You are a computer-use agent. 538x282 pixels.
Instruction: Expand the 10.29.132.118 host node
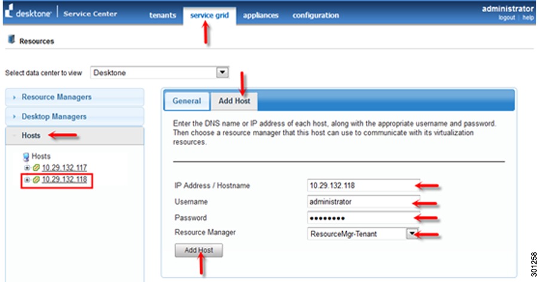point(27,179)
